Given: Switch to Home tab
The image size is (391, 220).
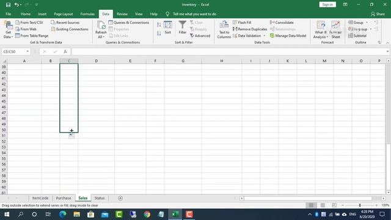Looking at the screenshot, I should (26, 14).
